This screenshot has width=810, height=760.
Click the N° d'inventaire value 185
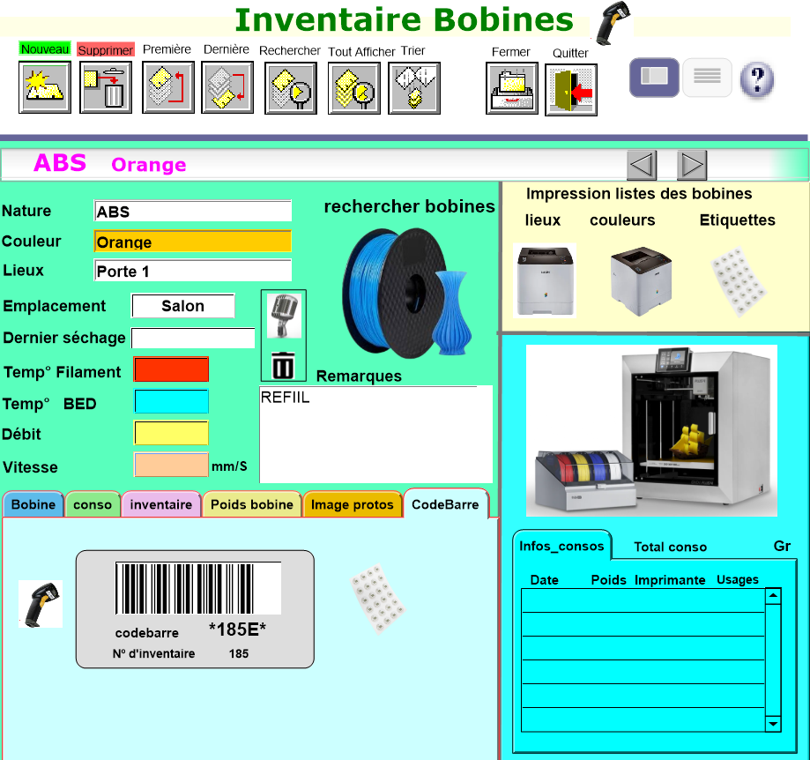click(239, 653)
